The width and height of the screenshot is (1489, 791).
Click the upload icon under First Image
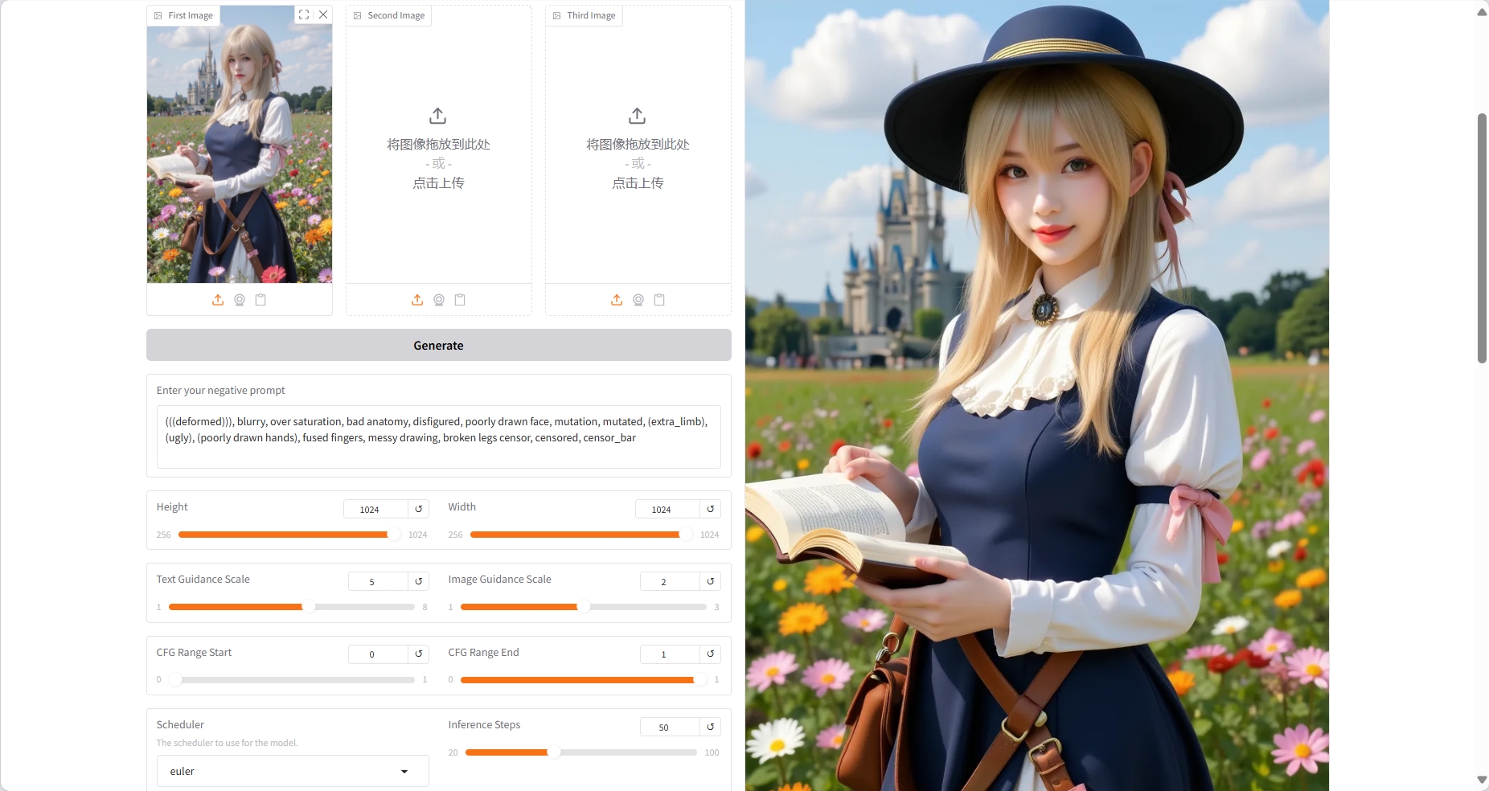218,300
